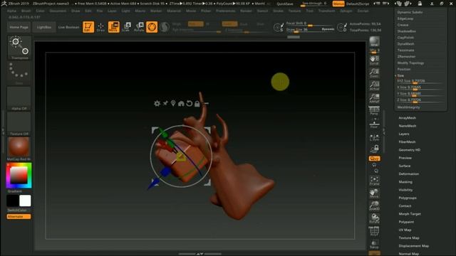
Task: Toggle Local symmetry (L.Sym)
Action: 374,137
